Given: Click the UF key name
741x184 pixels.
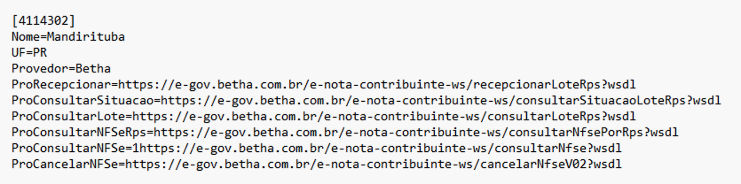Looking at the screenshot, I should (18, 53).
